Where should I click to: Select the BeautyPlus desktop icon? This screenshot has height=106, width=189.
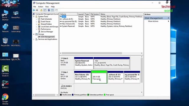[x=16, y=15]
